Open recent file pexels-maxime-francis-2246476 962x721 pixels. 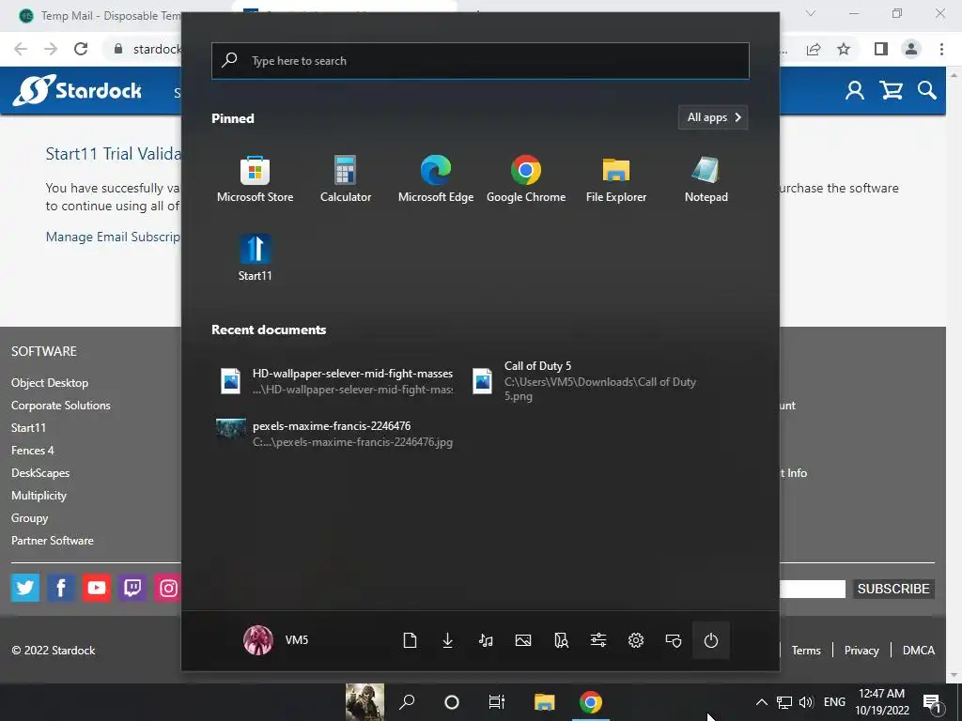point(336,434)
